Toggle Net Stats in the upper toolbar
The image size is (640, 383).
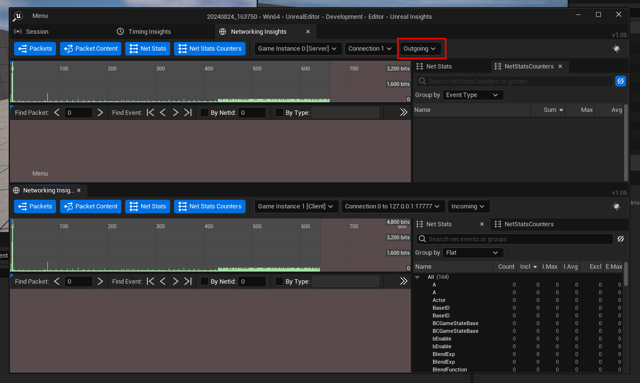pyautogui.click(x=147, y=49)
